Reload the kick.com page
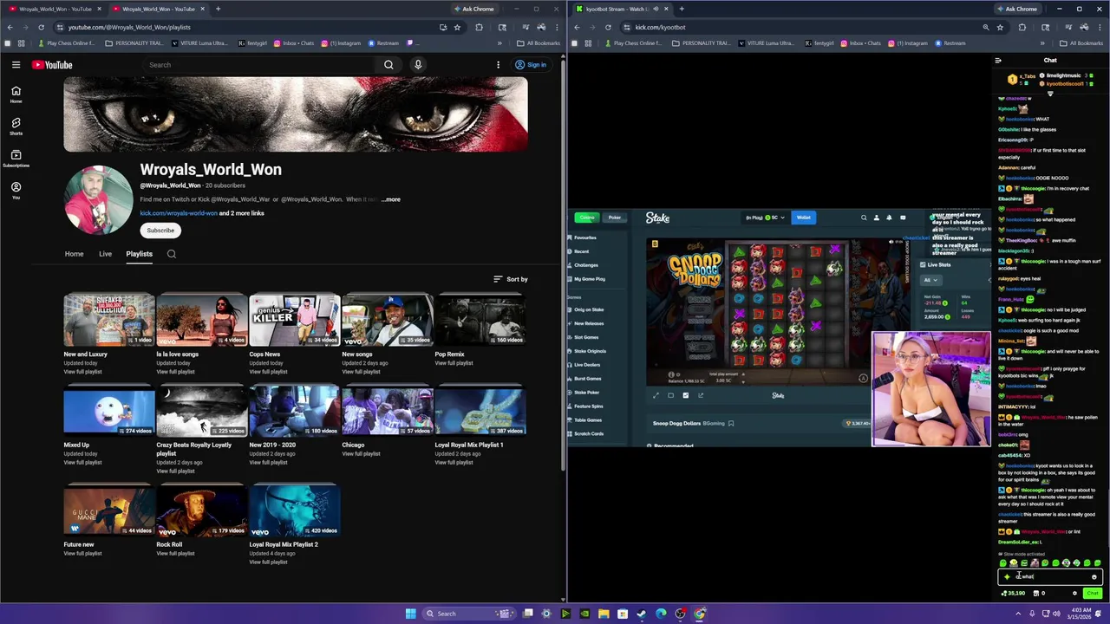This screenshot has width=1110, height=624. (x=608, y=27)
